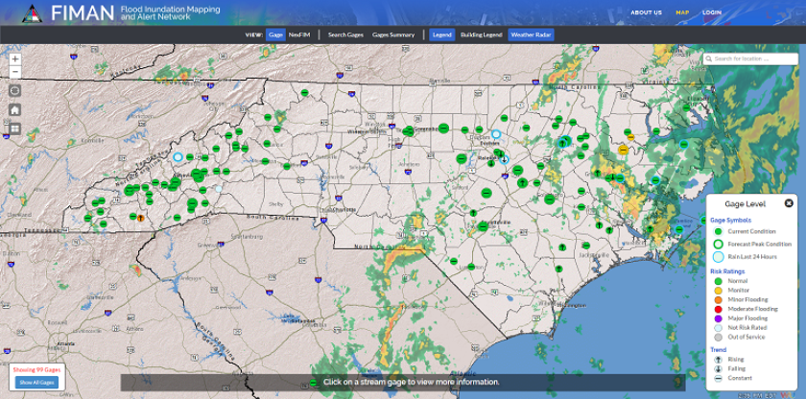Toggle the Building Legend button
806x399 pixels.
[481, 35]
